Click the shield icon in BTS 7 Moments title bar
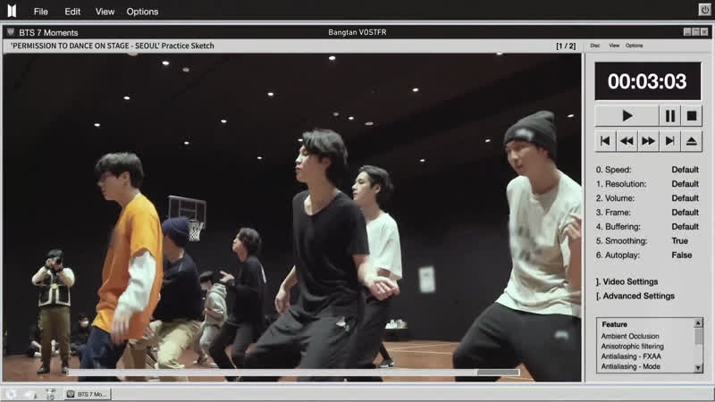The width and height of the screenshot is (715, 402). click(x=11, y=32)
